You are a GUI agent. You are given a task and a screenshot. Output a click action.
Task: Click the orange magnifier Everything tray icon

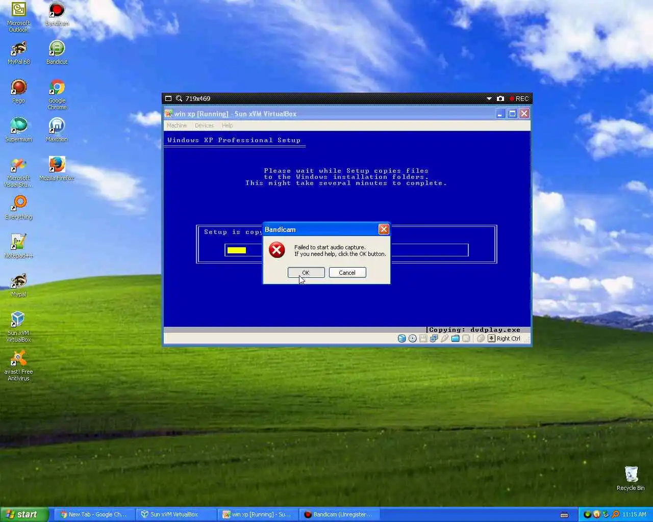[615, 514]
